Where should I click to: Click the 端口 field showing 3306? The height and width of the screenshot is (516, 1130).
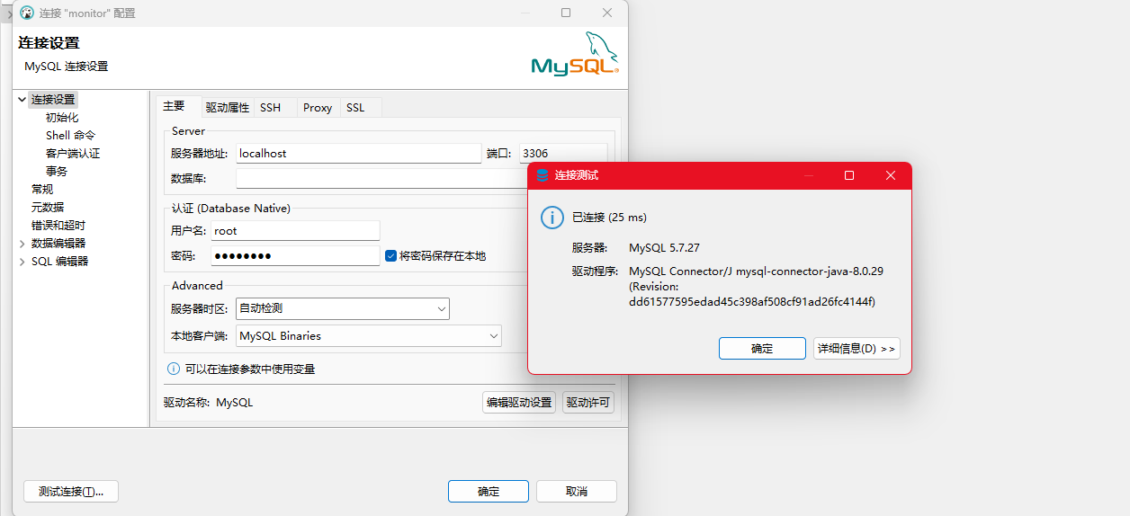[x=563, y=154]
